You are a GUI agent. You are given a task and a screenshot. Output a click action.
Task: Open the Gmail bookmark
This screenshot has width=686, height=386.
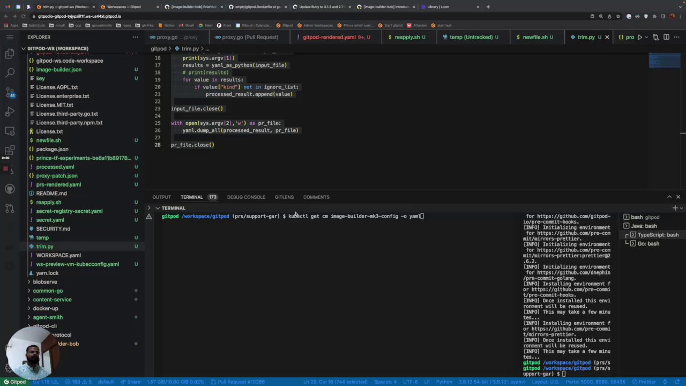[x=187, y=25]
